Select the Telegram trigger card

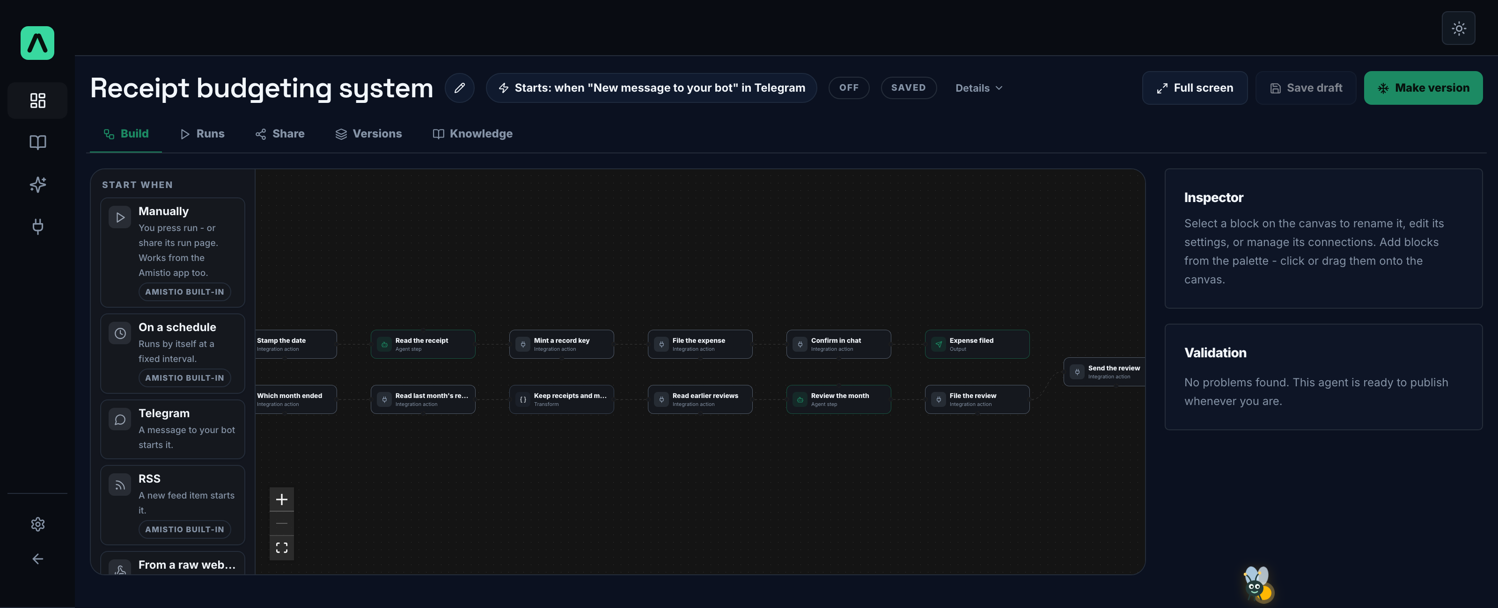click(172, 429)
